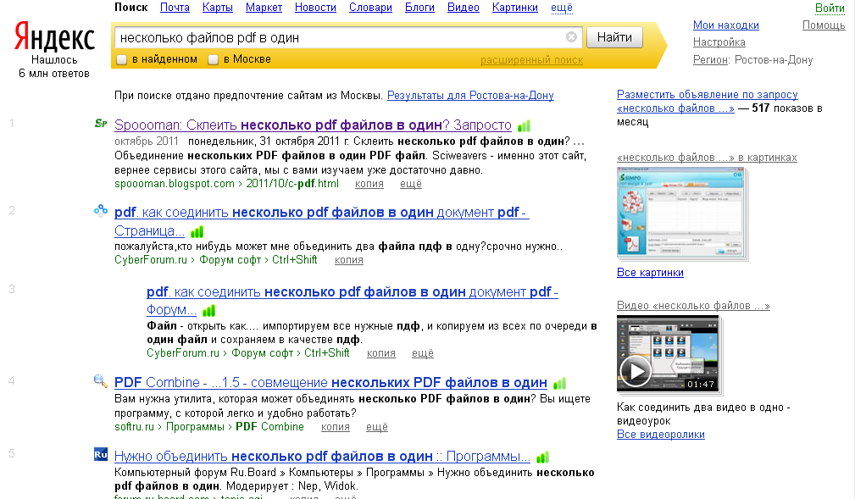Switch to Блоги search
Screen dimensions: 855x499
click(x=419, y=8)
